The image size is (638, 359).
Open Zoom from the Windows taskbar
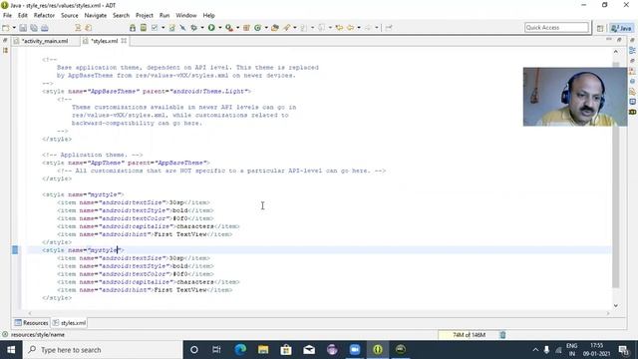click(355, 350)
